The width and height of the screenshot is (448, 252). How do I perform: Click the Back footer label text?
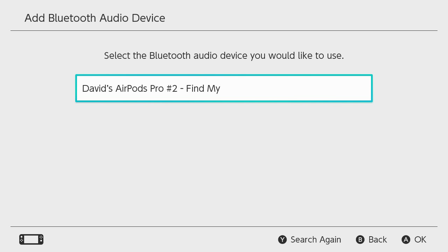tap(377, 240)
